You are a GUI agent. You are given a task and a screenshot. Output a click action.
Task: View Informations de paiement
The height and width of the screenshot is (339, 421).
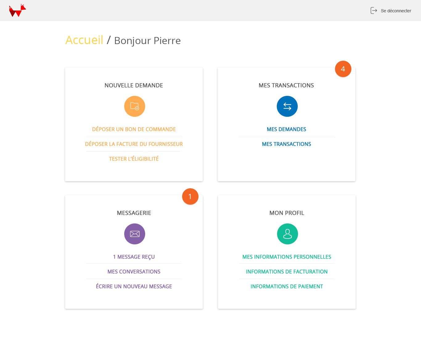[287, 287]
